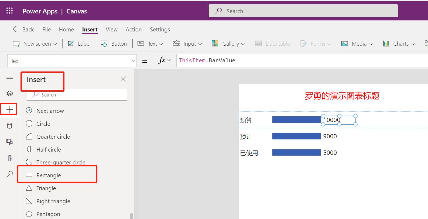Close the Insert panel

[123, 79]
